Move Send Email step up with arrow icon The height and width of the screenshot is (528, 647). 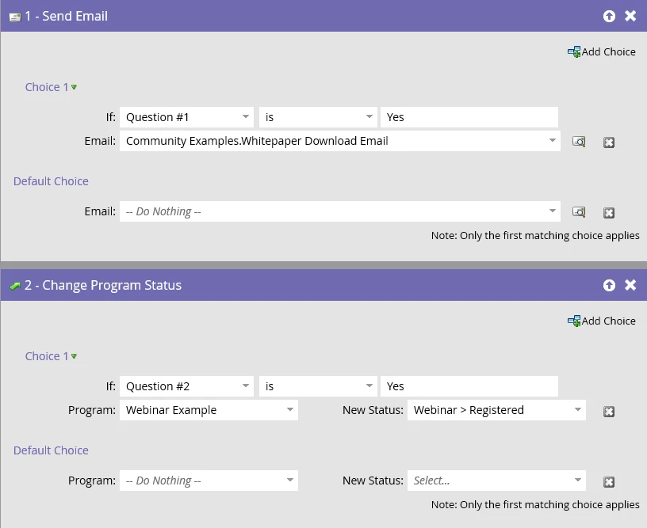pyautogui.click(x=609, y=16)
